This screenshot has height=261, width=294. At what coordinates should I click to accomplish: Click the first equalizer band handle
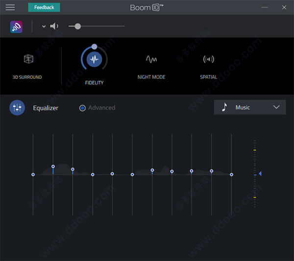[x=33, y=175]
